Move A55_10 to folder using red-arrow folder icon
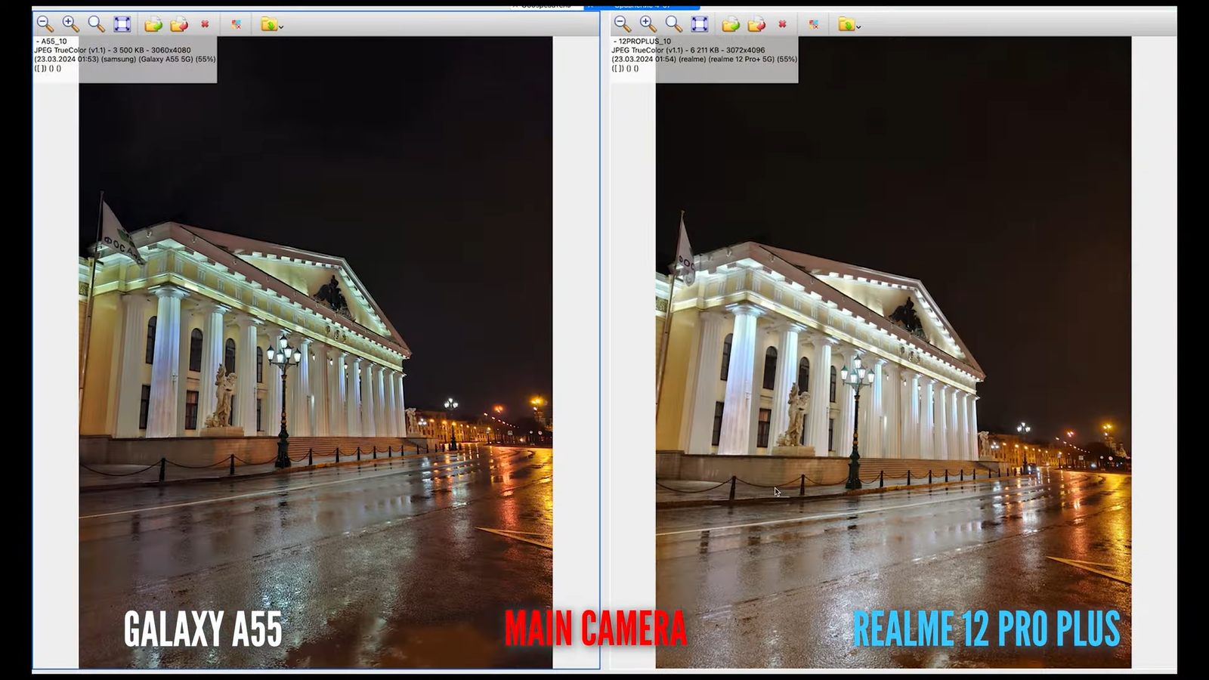 [x=179, y=24]
